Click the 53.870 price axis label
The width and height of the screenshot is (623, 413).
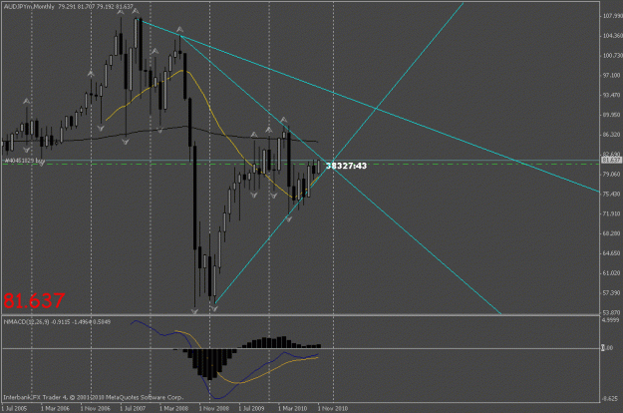pos(612,313)
